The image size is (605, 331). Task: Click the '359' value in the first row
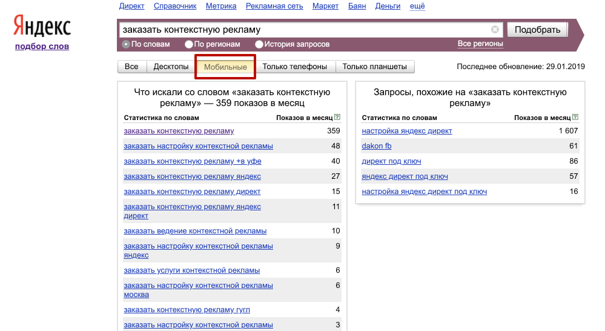[333, 131]
